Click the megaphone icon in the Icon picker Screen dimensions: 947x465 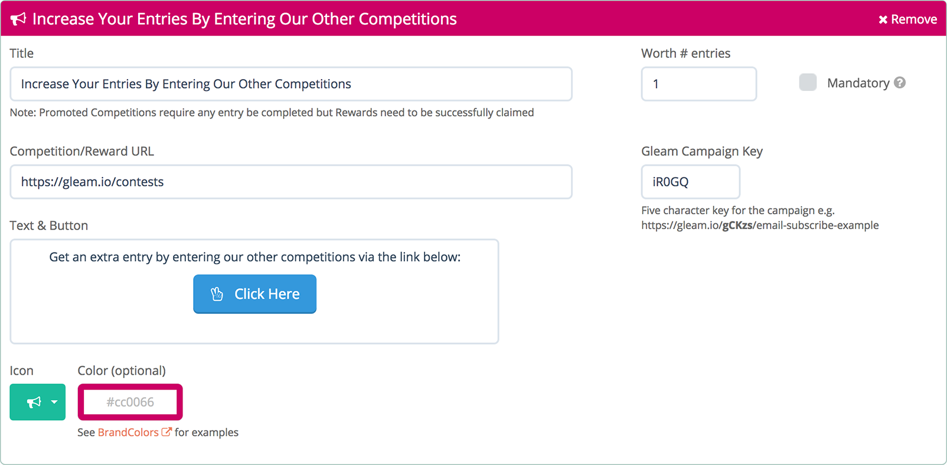(34, 402)
